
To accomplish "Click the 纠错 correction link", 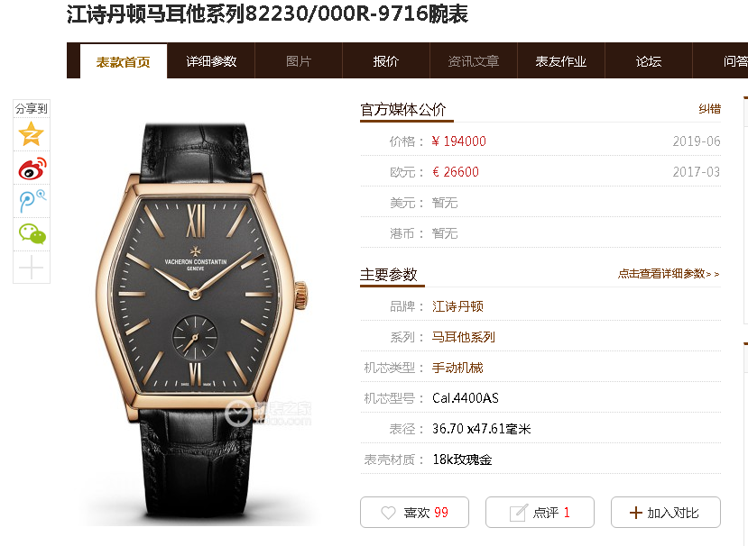I will tap(709, 109).
